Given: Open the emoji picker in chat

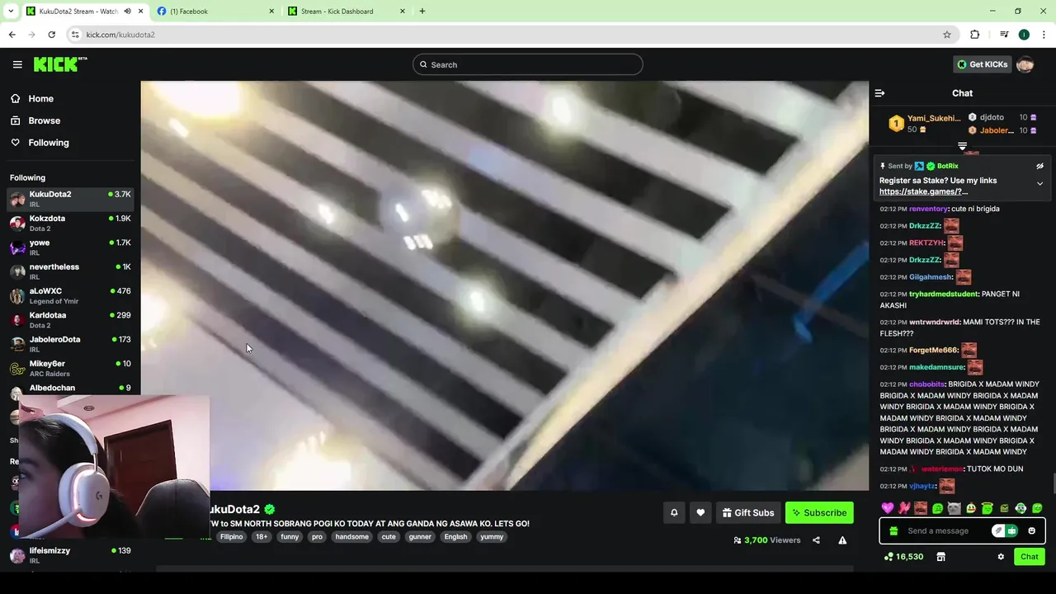Looking at the screenshot, I should click(1031, 530).
